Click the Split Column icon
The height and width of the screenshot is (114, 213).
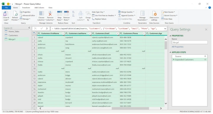click(x=81, y=13)
